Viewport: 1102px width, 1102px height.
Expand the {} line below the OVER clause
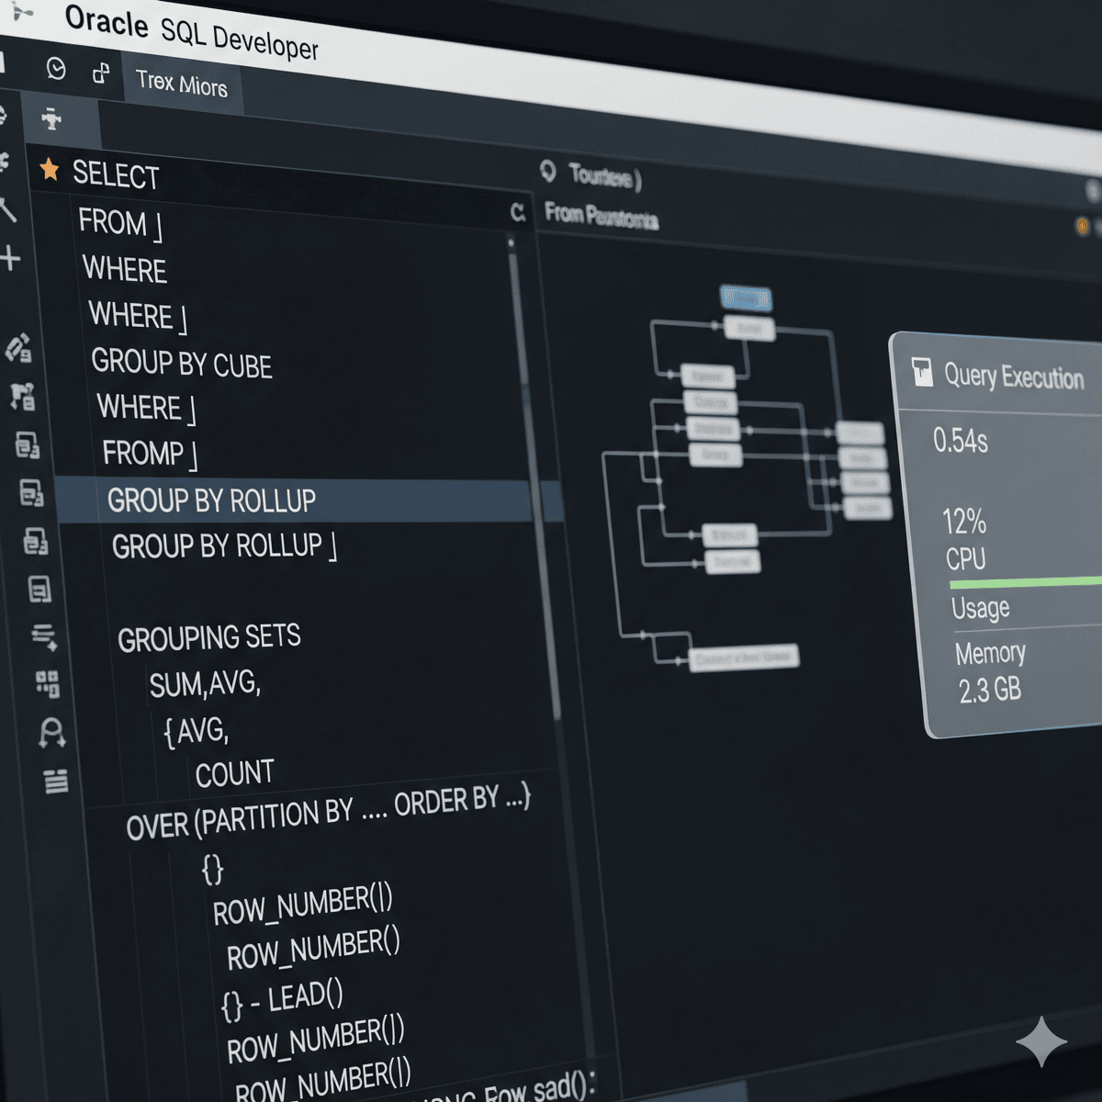coord(212,868)
